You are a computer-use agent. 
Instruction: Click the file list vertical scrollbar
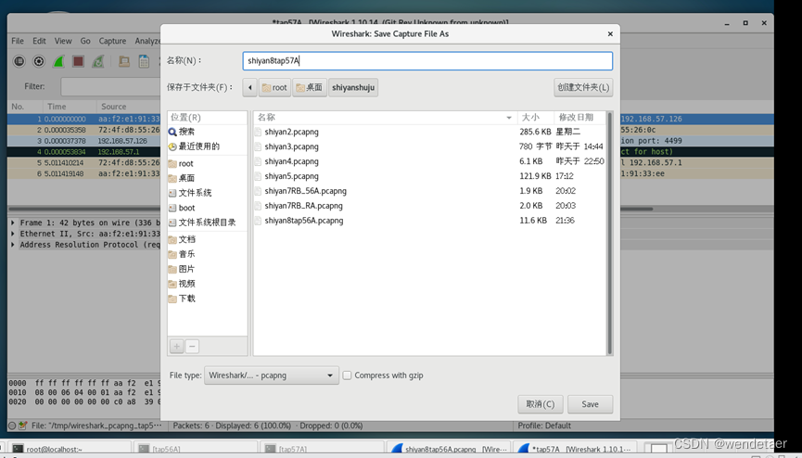(x=609, y=234)
